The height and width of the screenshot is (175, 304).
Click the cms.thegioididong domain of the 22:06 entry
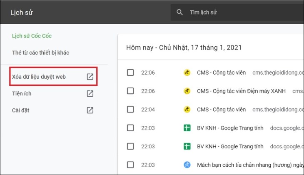click(278, 72)
